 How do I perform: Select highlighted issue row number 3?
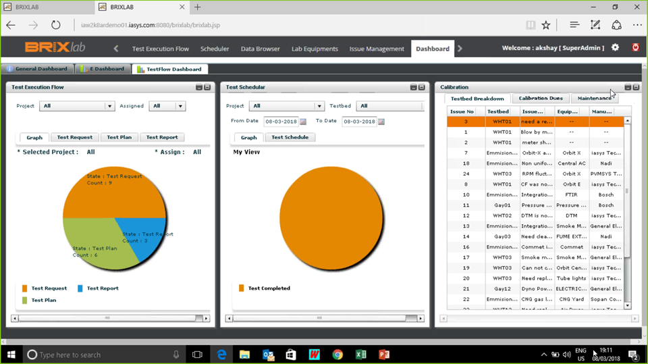tap(535, 122)
